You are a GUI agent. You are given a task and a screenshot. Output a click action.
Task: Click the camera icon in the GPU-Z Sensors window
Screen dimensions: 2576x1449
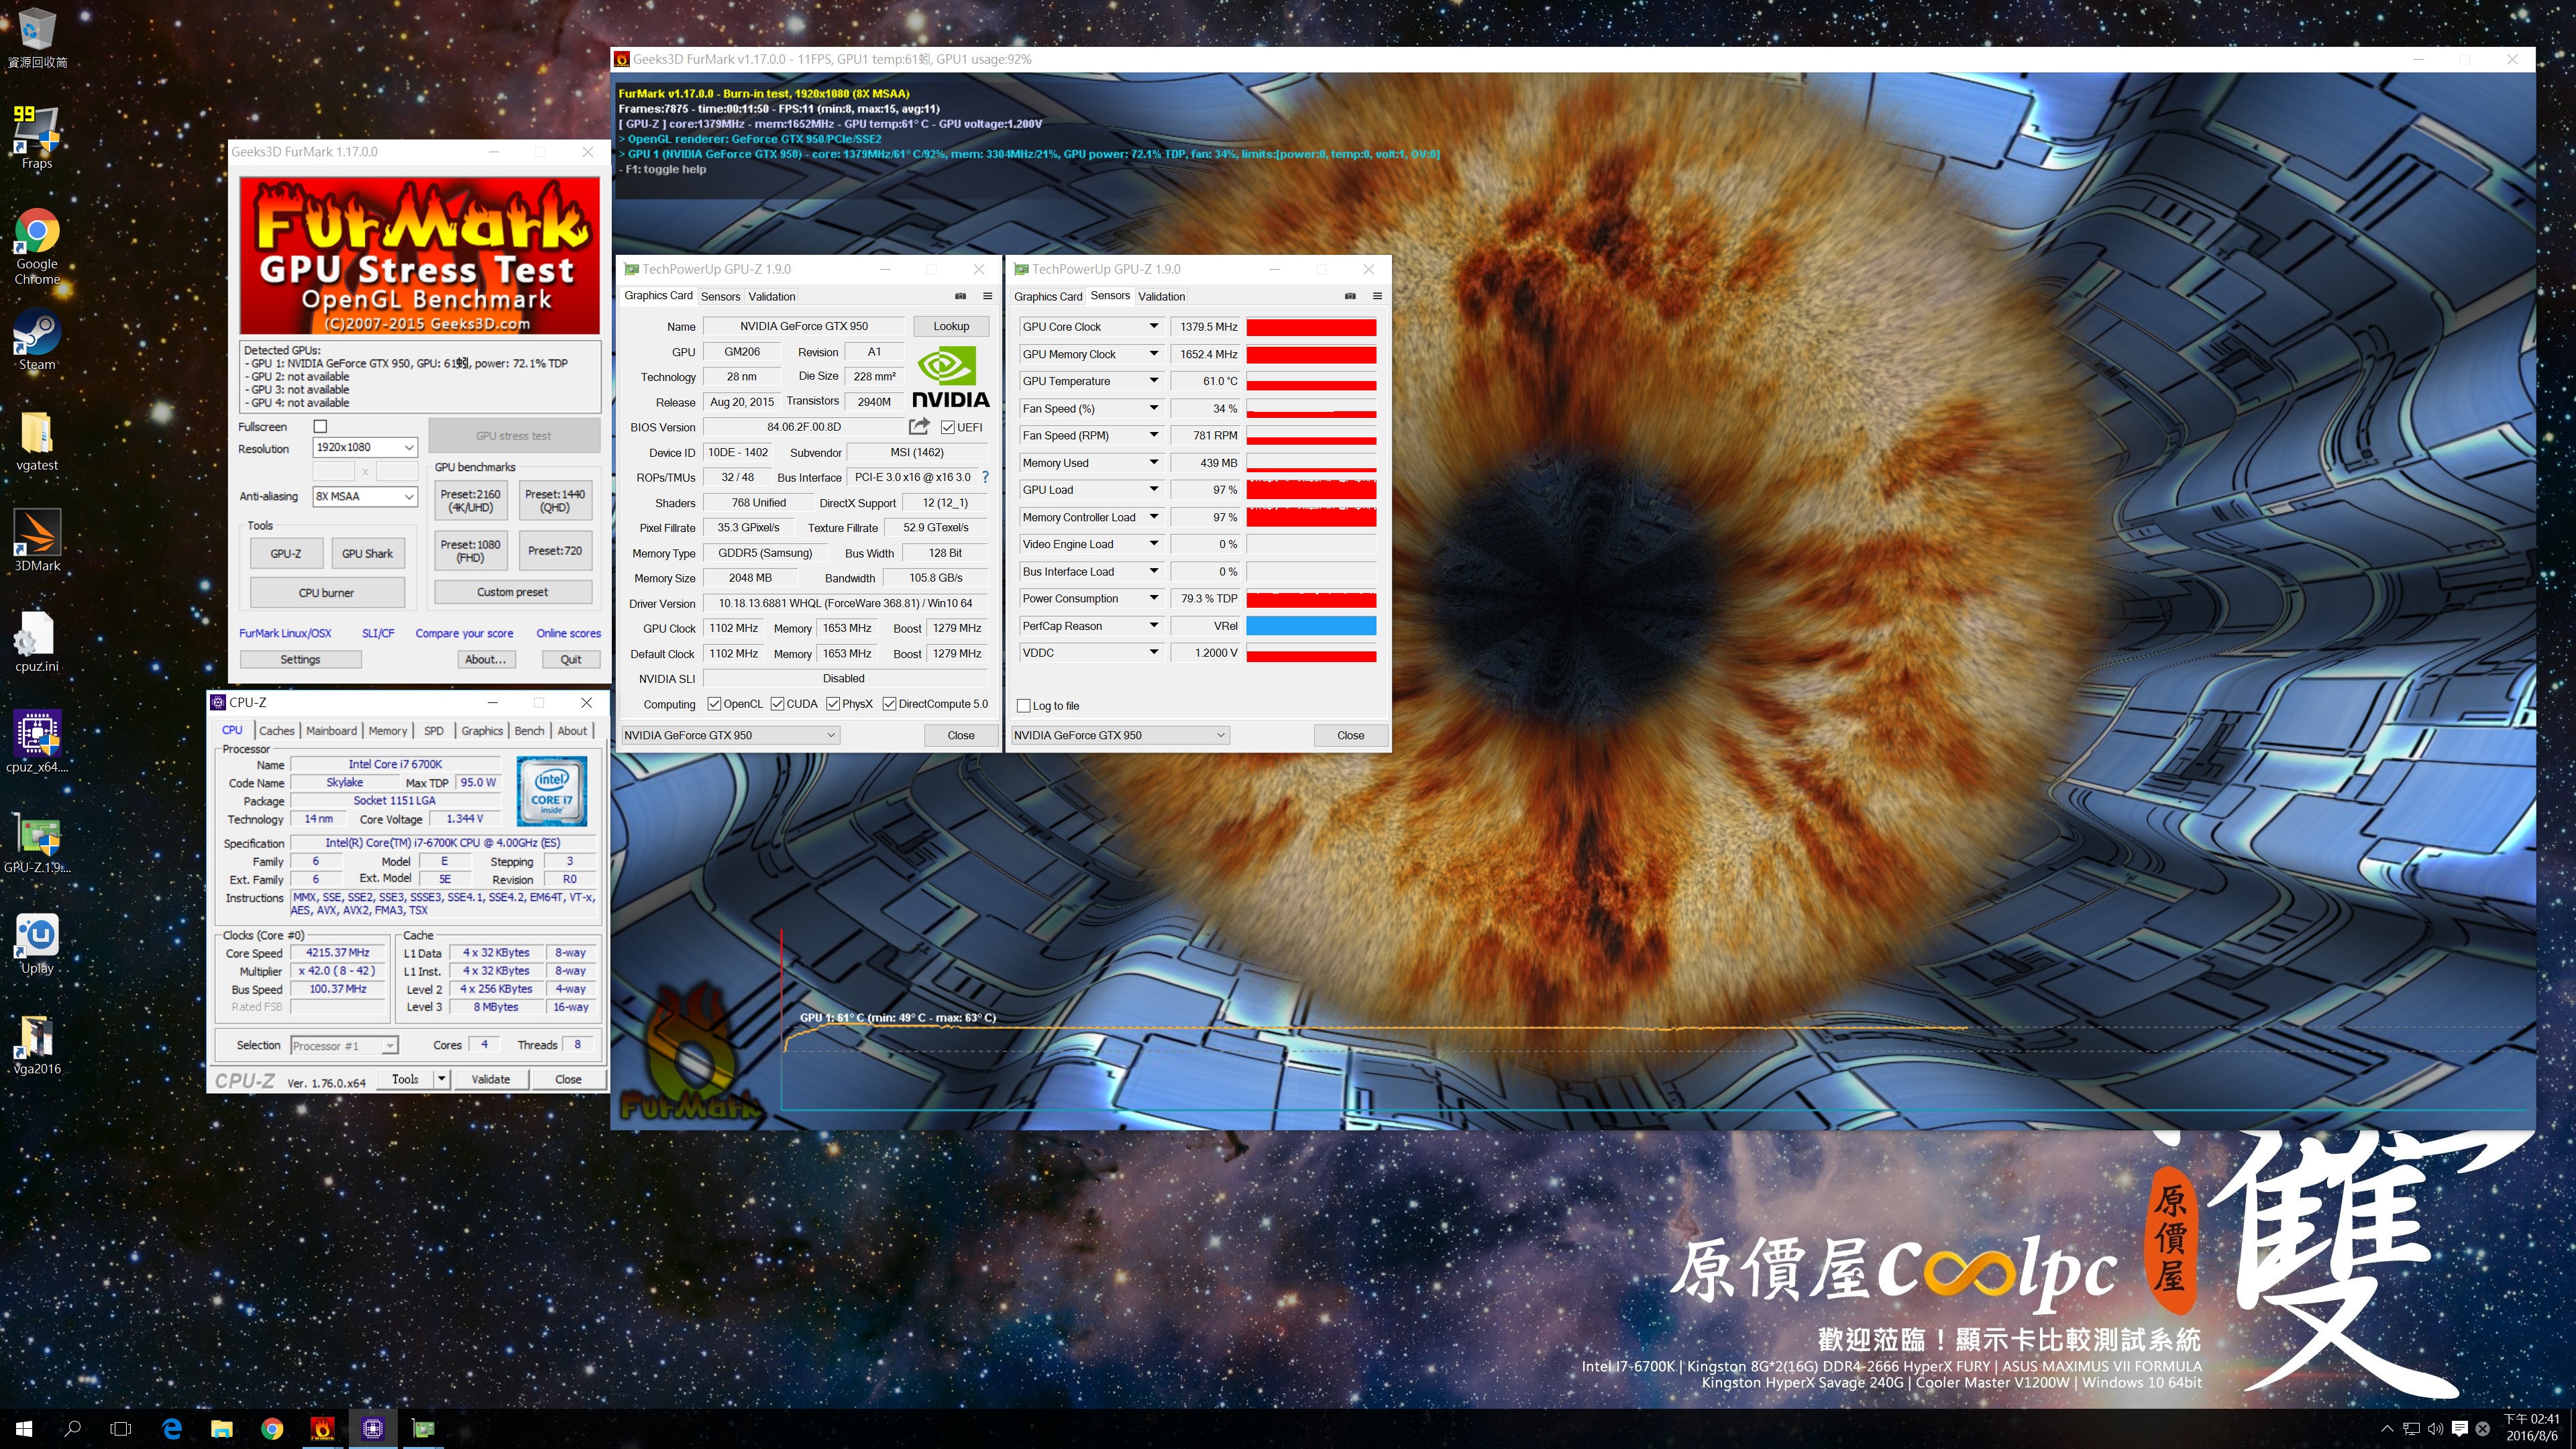(1350, 296)
